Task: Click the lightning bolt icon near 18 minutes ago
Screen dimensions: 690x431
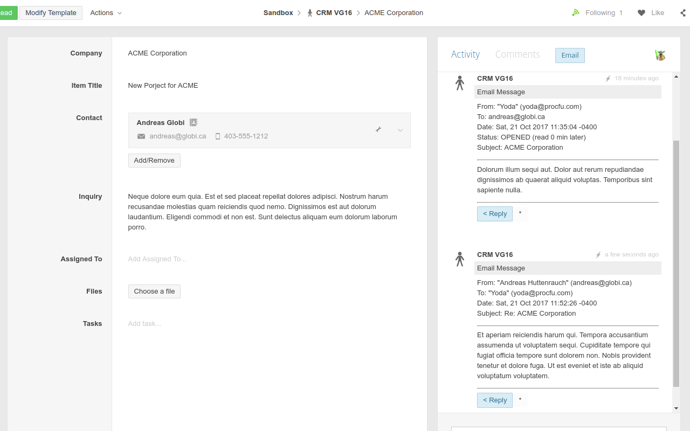Action: tap(608, 78)
